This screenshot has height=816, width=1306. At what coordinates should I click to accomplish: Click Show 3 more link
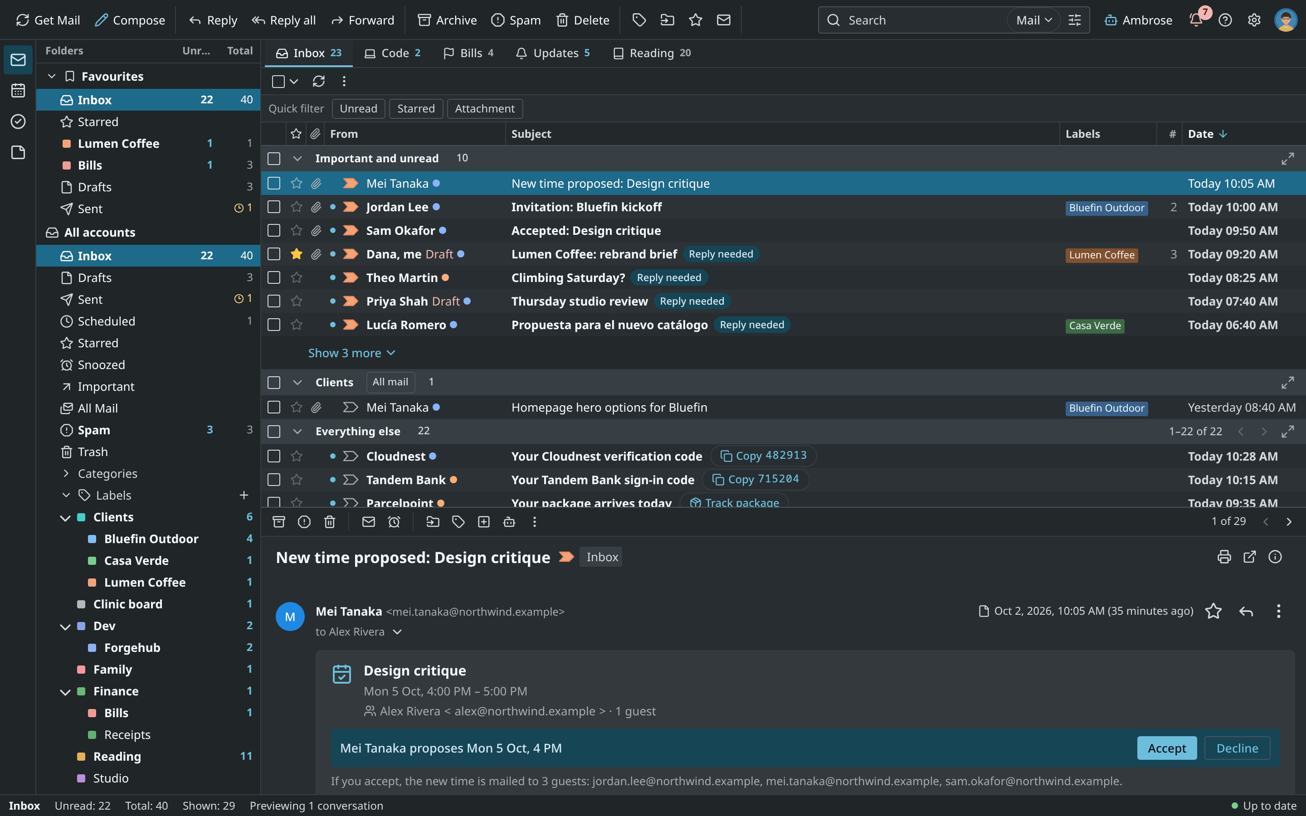click(352, 353)
